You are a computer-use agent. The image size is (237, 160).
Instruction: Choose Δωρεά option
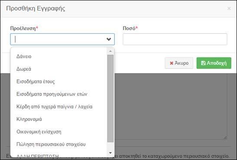coord(24,69)
